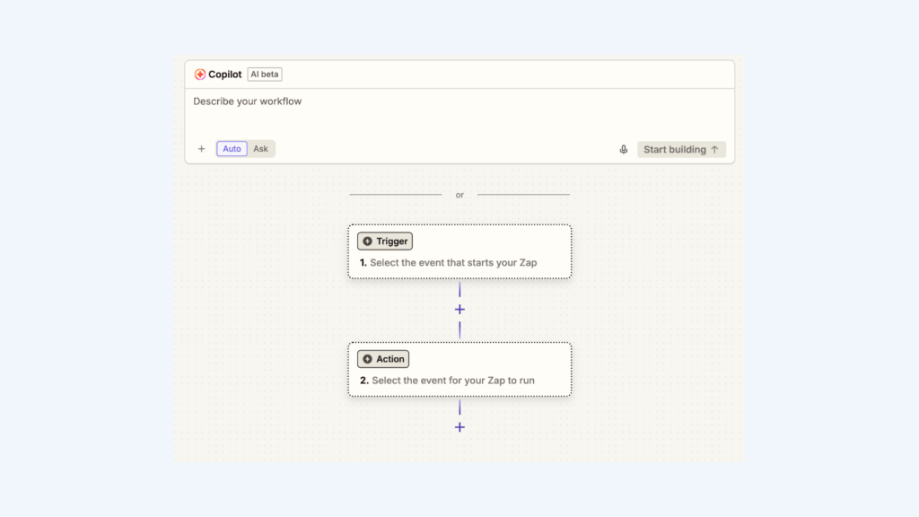Add a step below the Action card
Screen dimensions: 919x517
459,427
